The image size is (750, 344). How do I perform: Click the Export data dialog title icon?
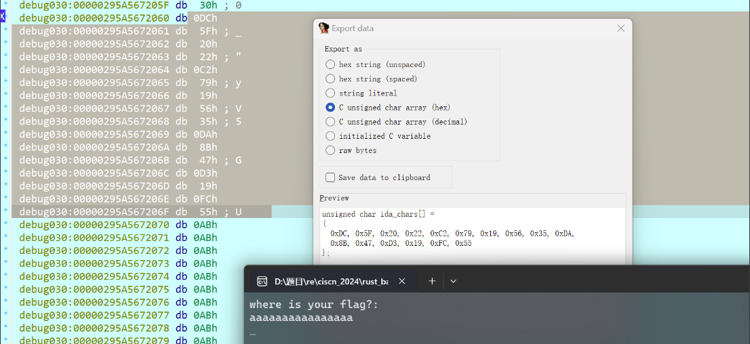click(323, 28)
